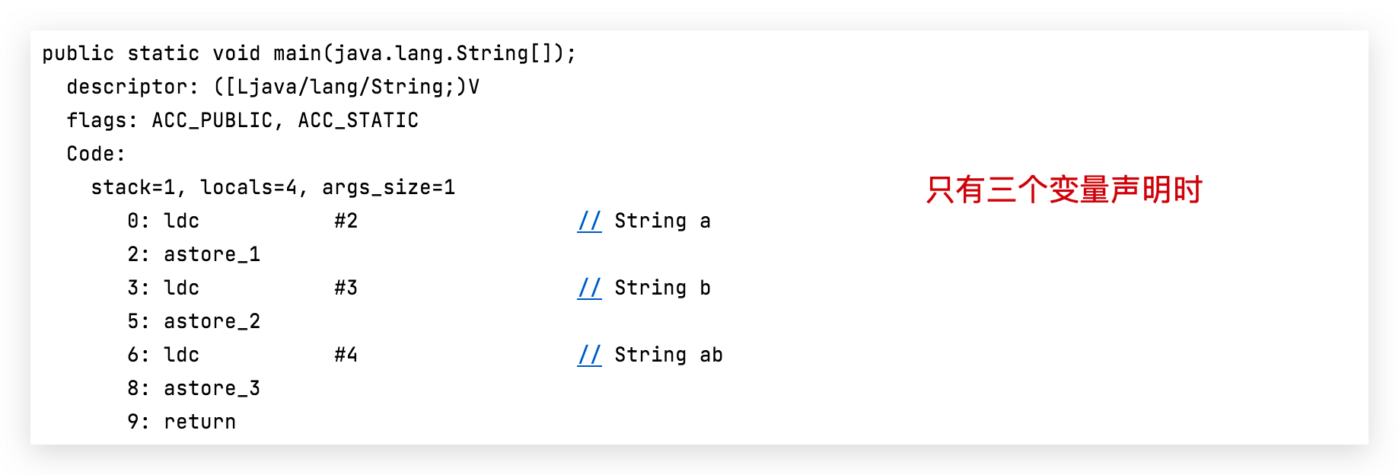Click the return instruction at offset 9
The image size is (1399, 475).
click(199, 422)
